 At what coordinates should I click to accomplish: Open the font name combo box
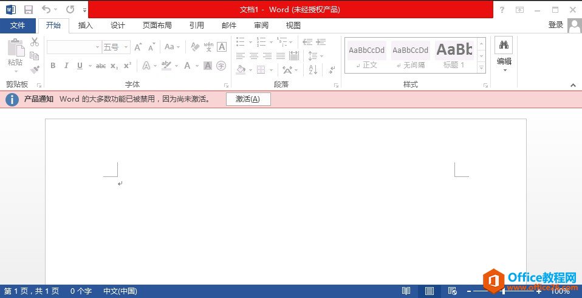pos(74,47)
